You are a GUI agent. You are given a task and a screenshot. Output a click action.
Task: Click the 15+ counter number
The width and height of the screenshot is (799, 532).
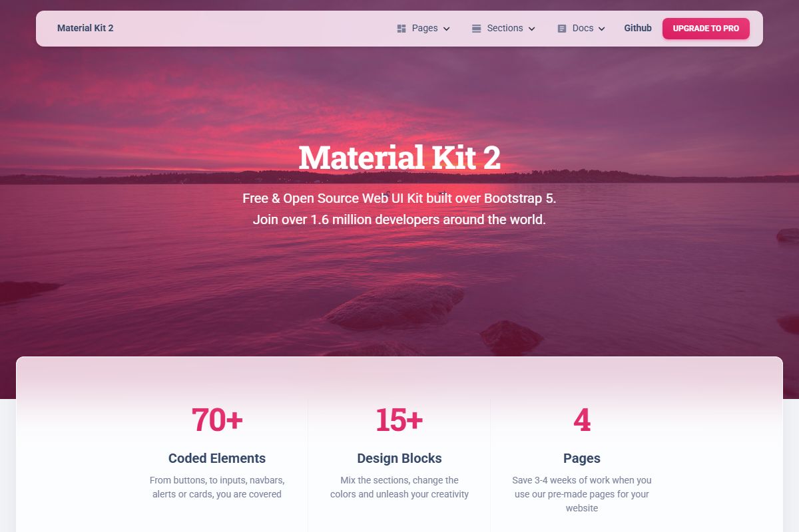click(400, 420)
